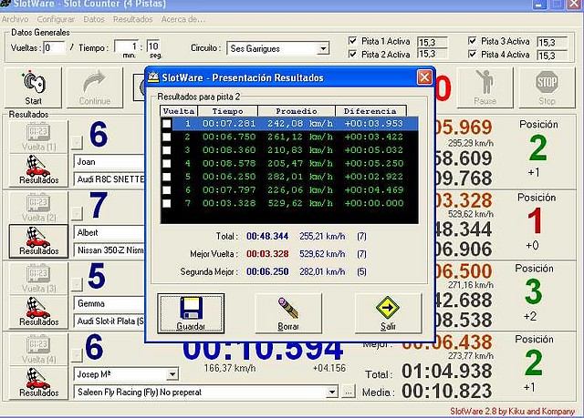This screenshot has height=418, width=584.
Task: Open the Audi R8C car combo box
Action: click(109, 179)
